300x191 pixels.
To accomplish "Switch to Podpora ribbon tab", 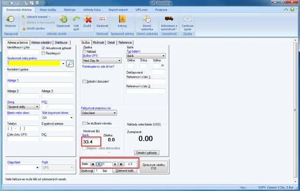I will tap(161, 9).
